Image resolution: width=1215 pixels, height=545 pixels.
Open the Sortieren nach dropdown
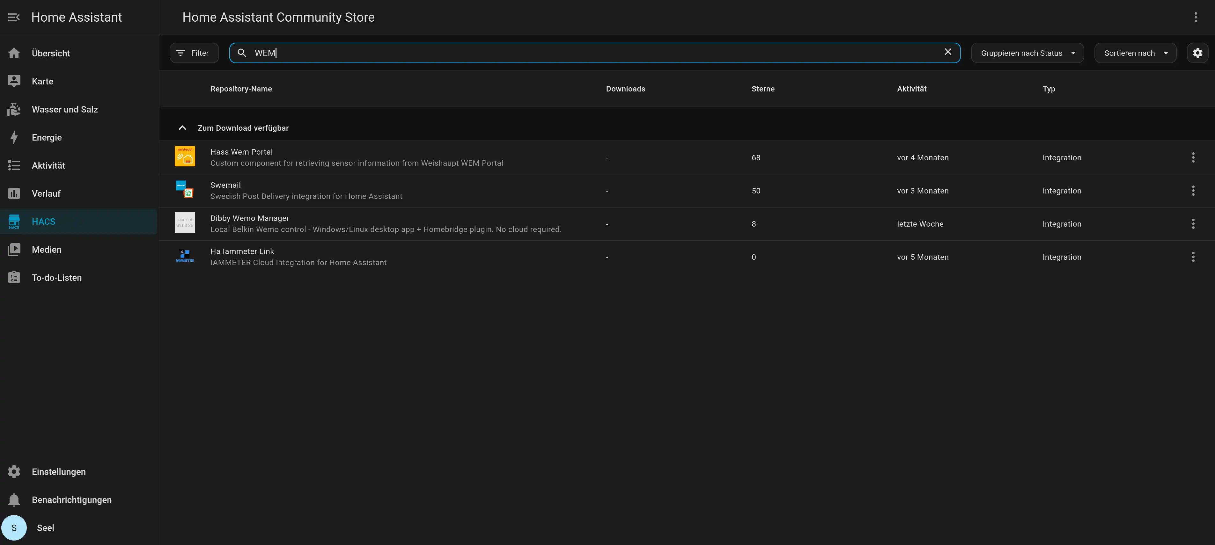click(1135, 53)
